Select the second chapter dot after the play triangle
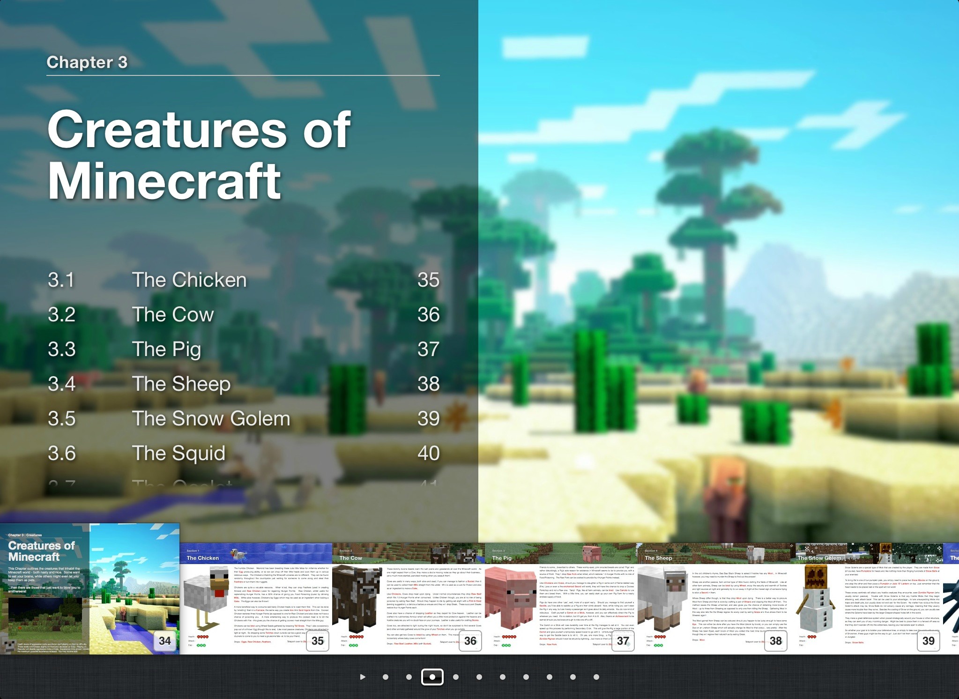Viewport: 959px width, 699px height. point(409,677)
